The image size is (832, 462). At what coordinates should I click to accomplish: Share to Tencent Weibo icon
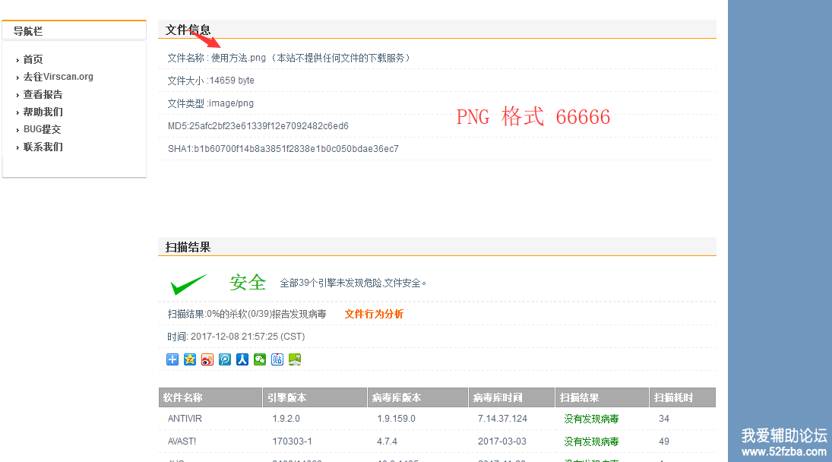point(225,359)
